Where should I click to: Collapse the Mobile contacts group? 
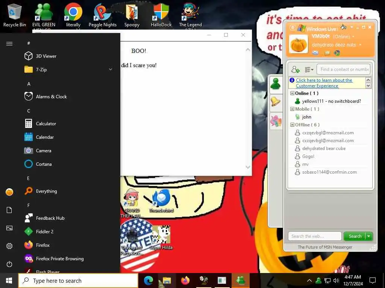point(292,109)
